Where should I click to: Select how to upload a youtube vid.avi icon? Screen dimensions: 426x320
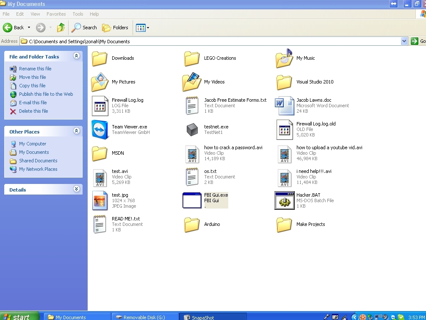pos(285,154)
